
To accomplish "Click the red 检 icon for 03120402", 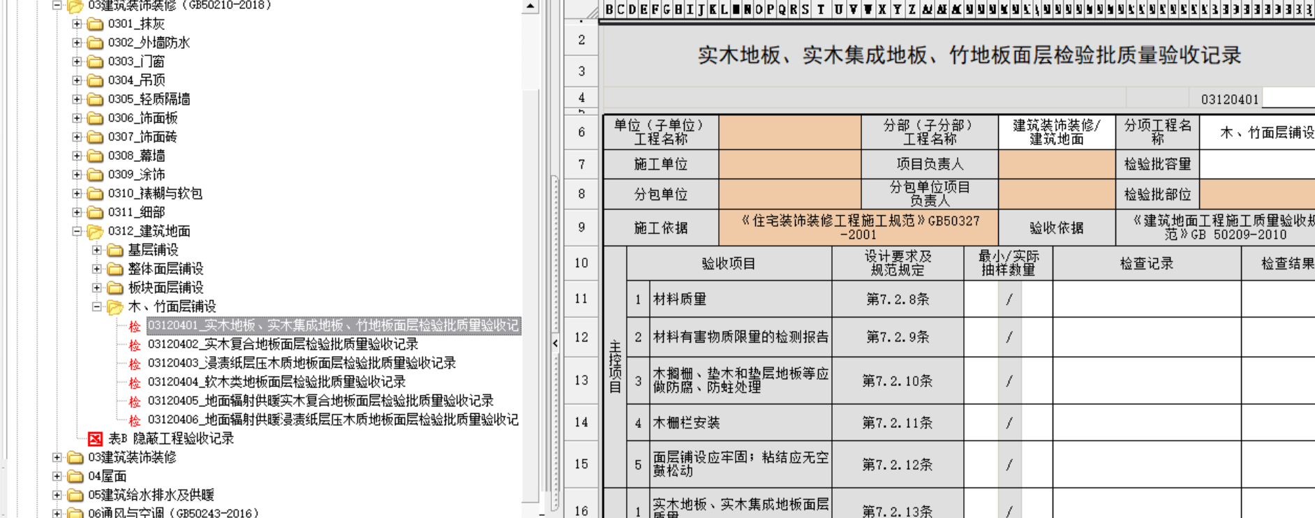I will 135,345.
